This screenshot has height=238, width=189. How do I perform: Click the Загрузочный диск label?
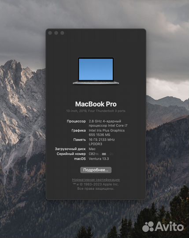(70, 149)
